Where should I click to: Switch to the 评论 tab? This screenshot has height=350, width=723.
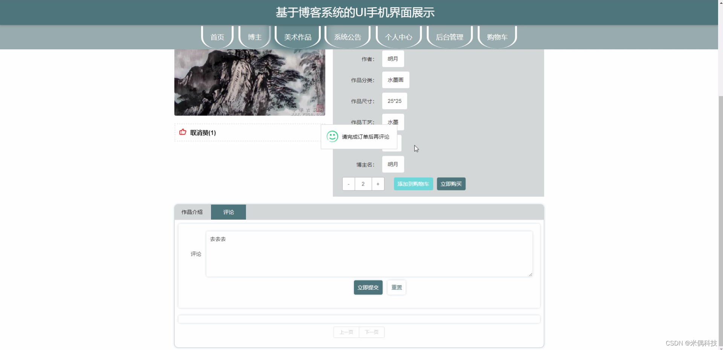(x=228, y=212)
